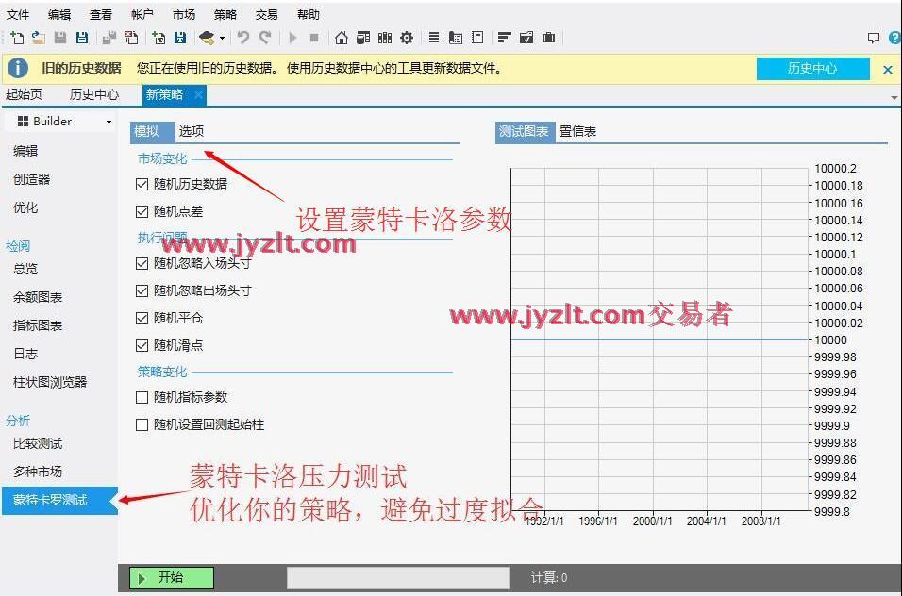The width and height of the screenshot is (902, 596).
Task: Open the 查看 menu
Action: [101, 14]
